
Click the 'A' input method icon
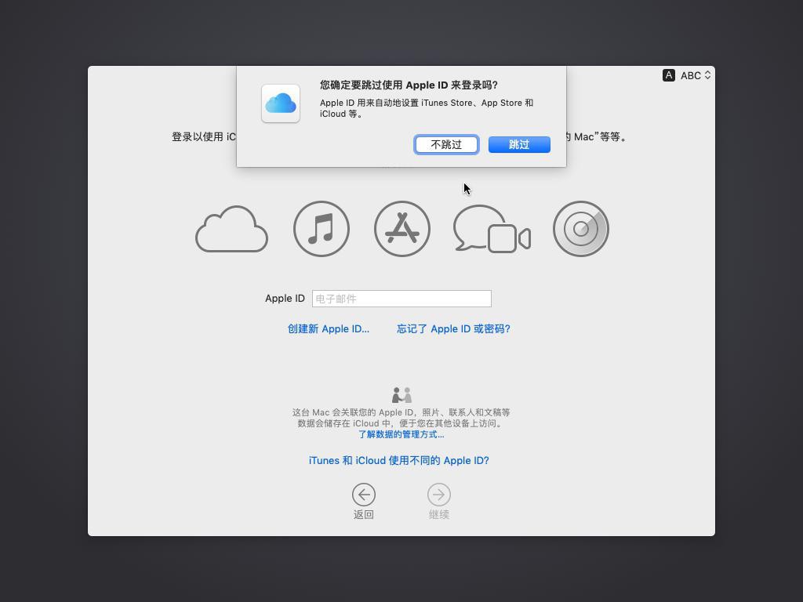pyautogui.click(x=668, y=75)
